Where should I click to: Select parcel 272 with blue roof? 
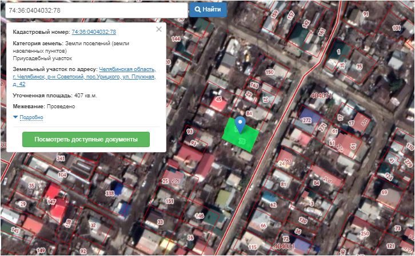(307, 120)
